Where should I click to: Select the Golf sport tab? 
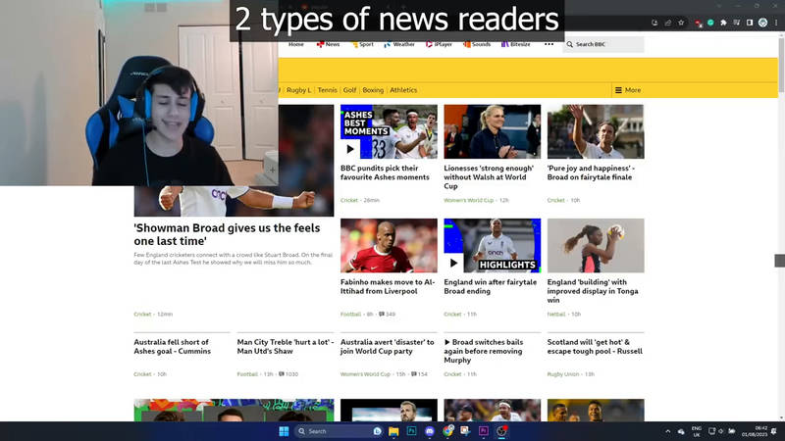pos(349,90)
